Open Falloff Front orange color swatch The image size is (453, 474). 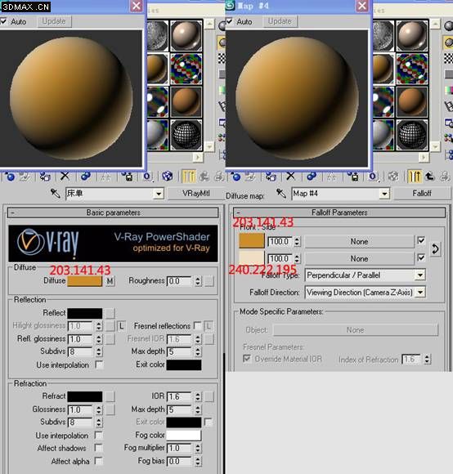(x=252, y=240)
